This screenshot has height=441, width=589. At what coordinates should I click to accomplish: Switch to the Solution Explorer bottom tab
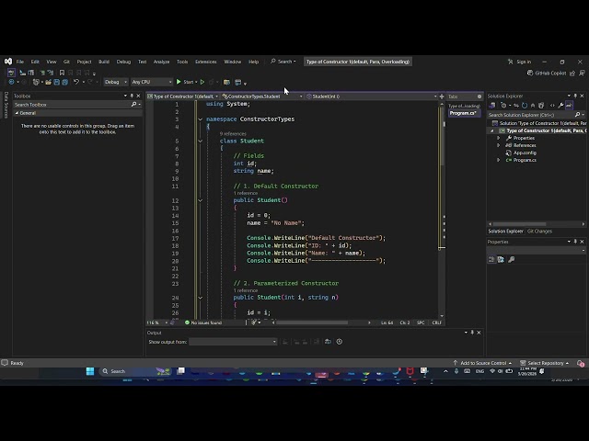[x=505, y=231]
